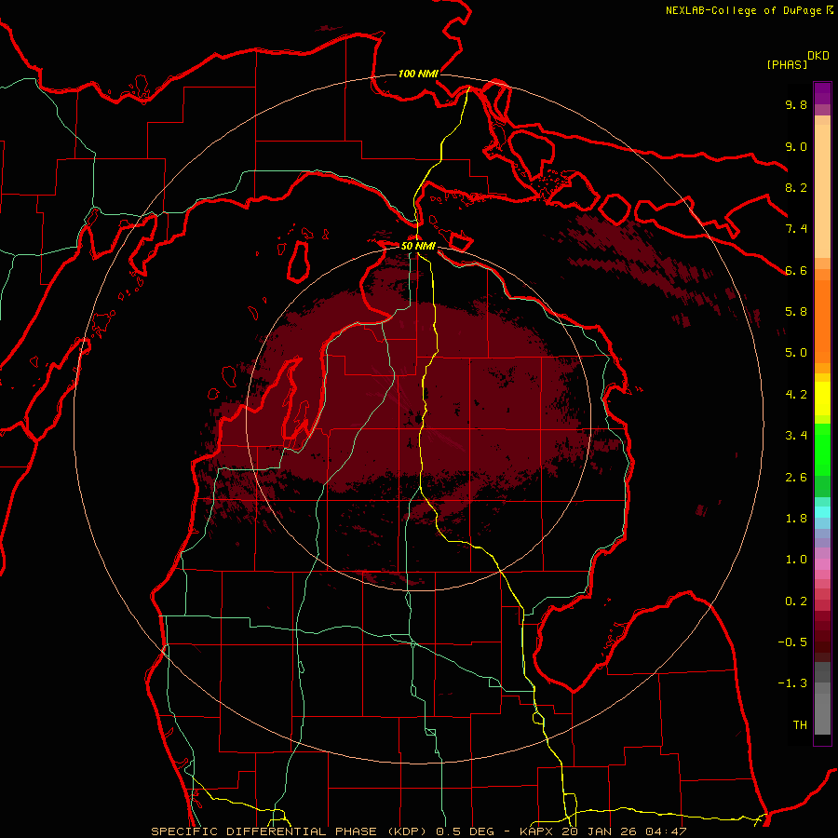838x838 pixels.
Task: Click the TH threshold label on scale
Action: pyautogui.click(x=800, y=725)
